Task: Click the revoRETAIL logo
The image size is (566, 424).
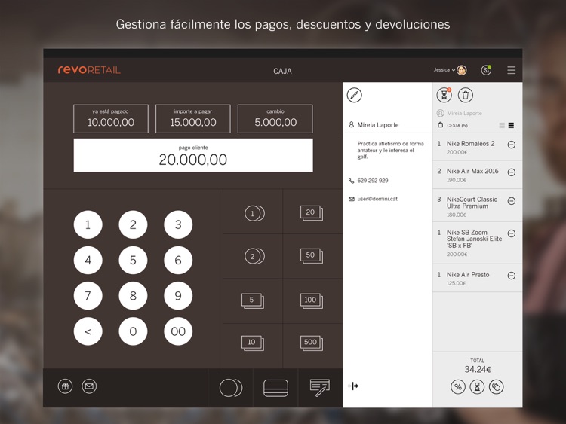Action: 89,69
